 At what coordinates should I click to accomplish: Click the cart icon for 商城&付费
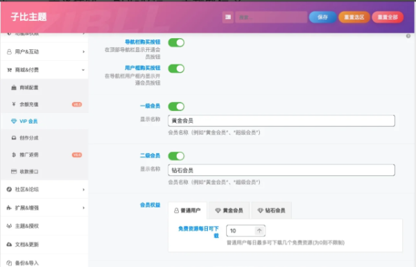[9, 70]
